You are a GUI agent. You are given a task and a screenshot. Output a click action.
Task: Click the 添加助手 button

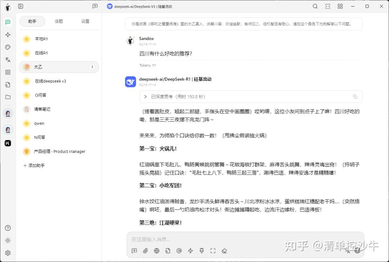click(x=34, y=165)
